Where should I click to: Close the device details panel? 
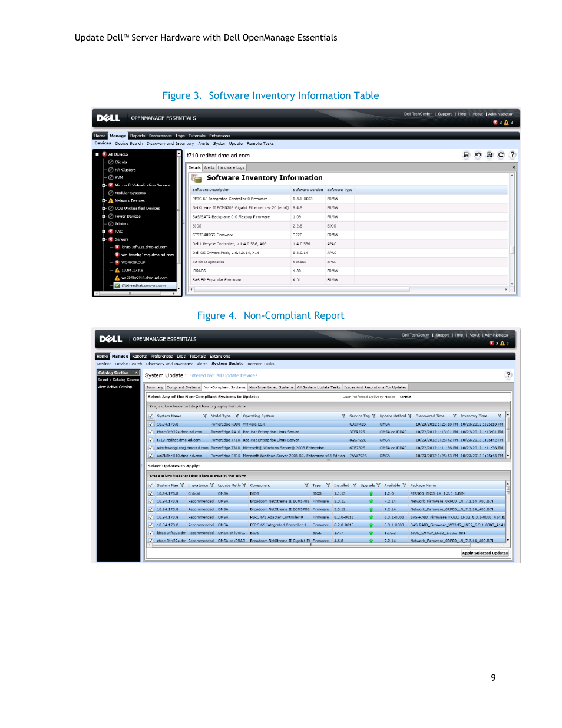click(513, 167)
